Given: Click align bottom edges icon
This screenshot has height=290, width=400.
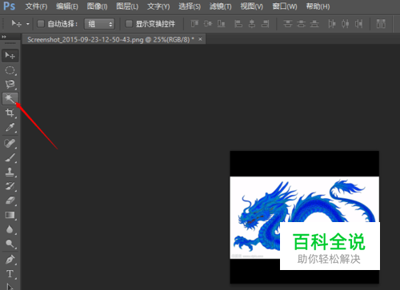Looking at the screenshot, I should pyautogui.click(x=221, y=24).
